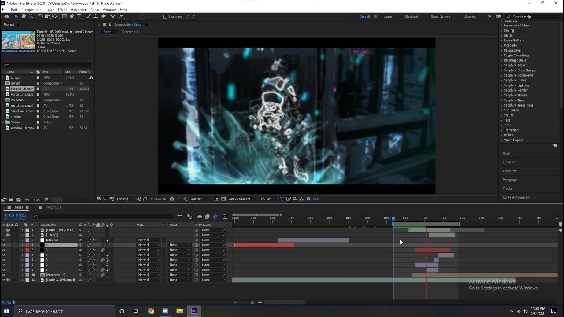Hide the Precomp. 1 layer in the timeline
The width and height of the screenshot is (564, 317).
click(4, 275)
